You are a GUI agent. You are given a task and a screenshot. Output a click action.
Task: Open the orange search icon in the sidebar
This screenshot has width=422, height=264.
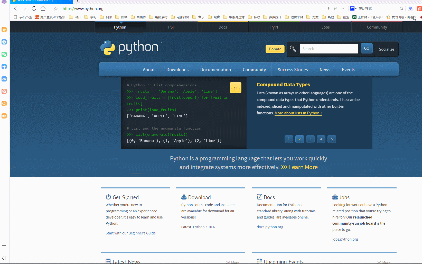point(4,104)
